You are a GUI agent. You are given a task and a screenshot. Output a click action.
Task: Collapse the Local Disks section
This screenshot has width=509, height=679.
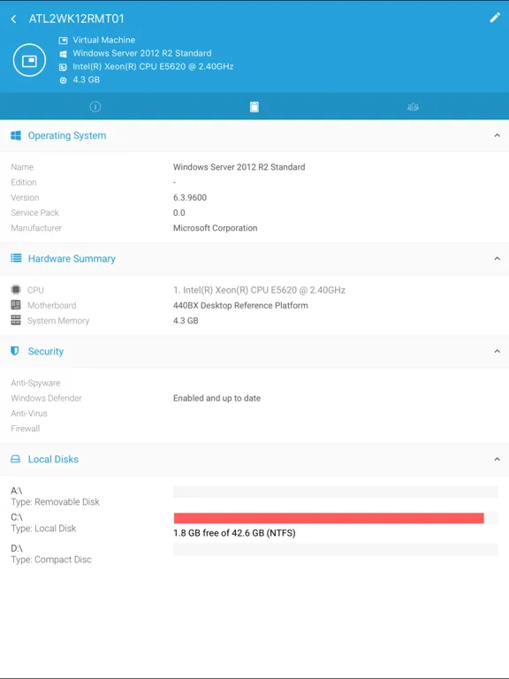coord(497,459)
